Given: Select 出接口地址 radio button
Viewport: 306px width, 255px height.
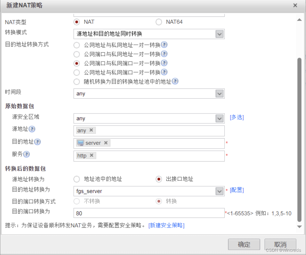Looking at the screenshot, I should click(159, 179).
